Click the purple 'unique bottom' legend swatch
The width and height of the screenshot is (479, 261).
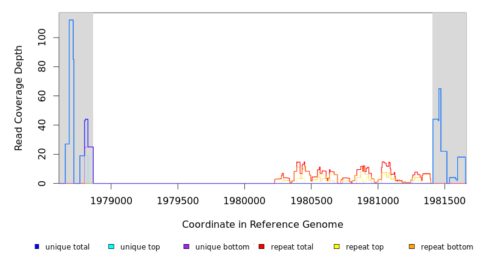186,246
